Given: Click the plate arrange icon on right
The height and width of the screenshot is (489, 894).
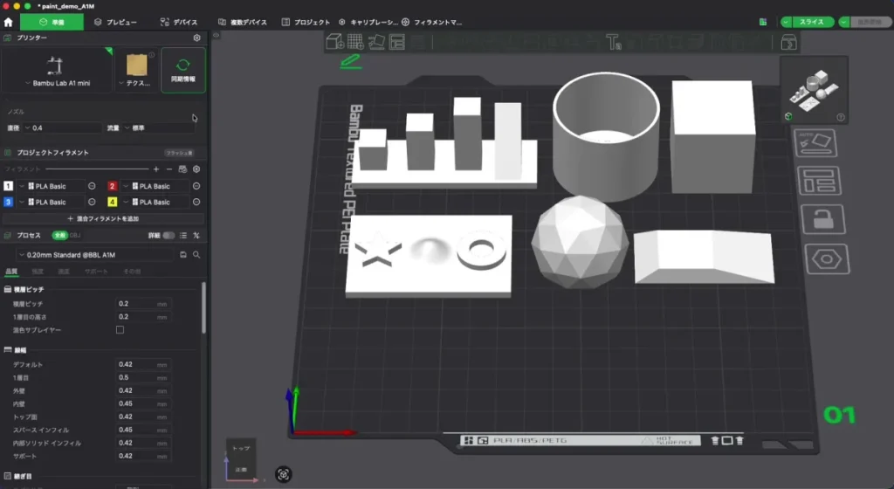Looking at the screenshot, I should 819,181.
